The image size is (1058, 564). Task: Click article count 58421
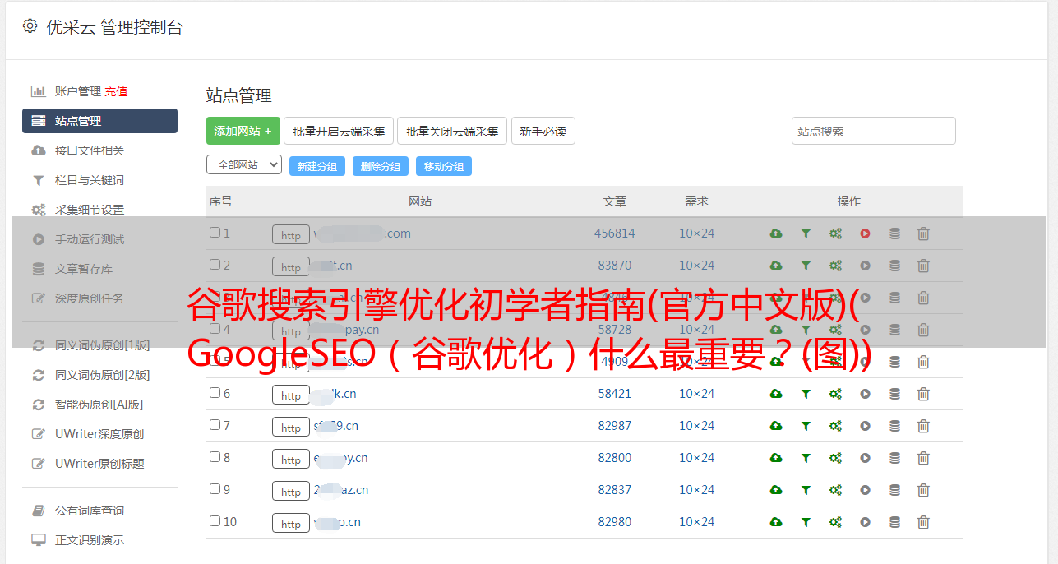click(x=615, y=394)
